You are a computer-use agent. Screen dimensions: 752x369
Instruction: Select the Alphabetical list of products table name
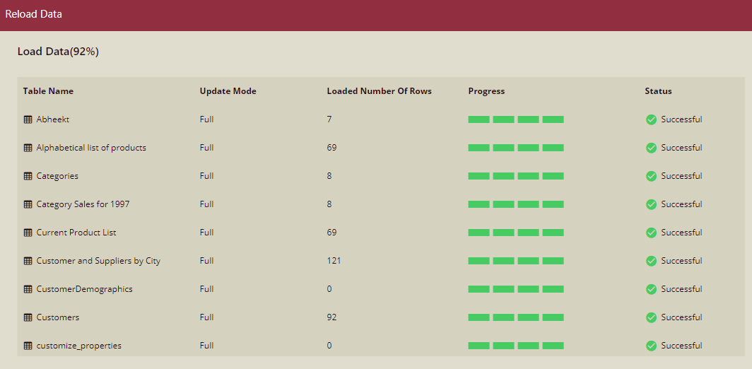click(91, 148)
